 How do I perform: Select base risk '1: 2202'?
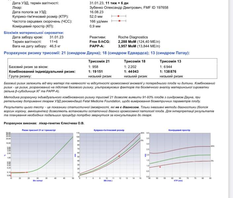click(x=130, y=67)
